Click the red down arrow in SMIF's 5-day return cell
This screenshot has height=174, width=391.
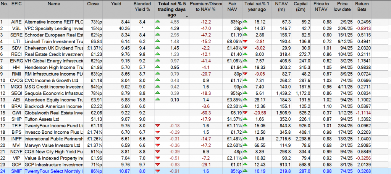pos(157,171)
